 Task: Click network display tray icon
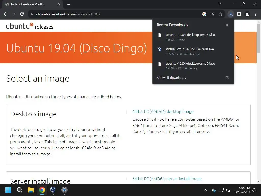[x=221, y=190]
